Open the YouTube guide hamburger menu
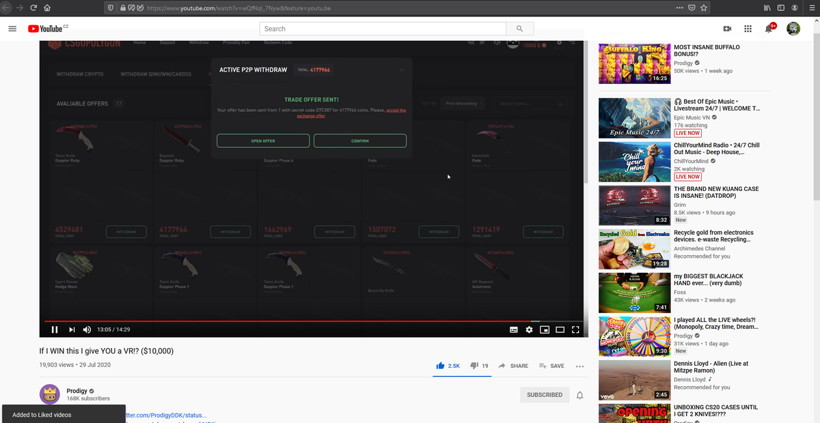 click(12, 29)
